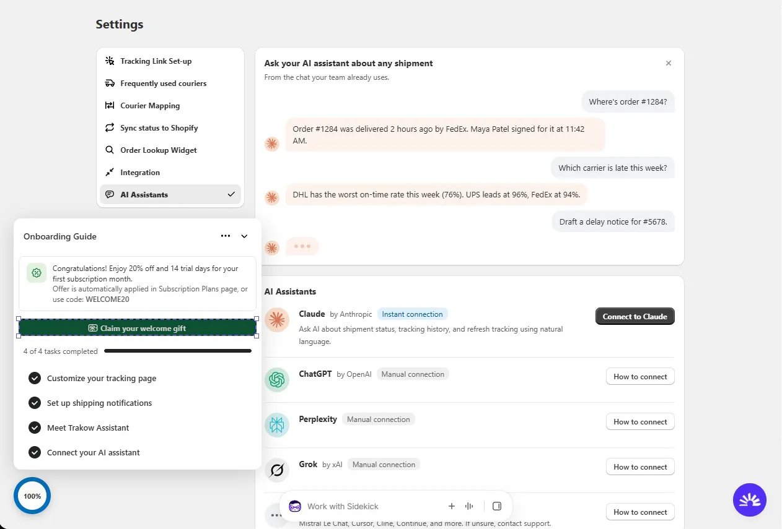
Task: Open the Onboarding Guide three-dots menu
Action: click(226, 236)
